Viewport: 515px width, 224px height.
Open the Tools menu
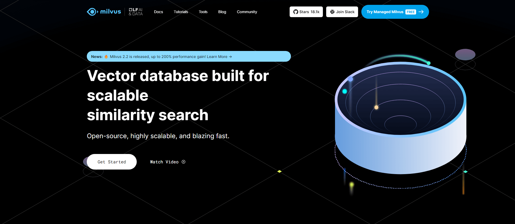pos(203,12)
